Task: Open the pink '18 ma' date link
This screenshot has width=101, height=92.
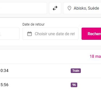Action: pos(95,56)
